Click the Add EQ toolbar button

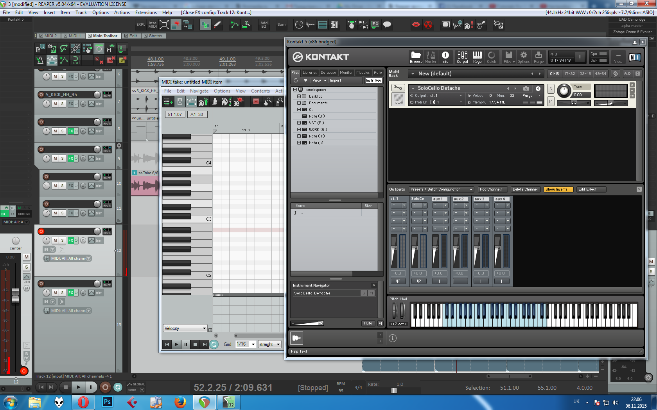coord(264,25)
